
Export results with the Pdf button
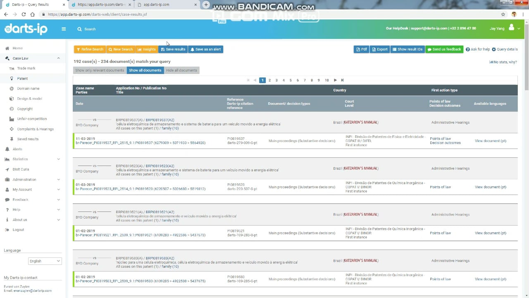point(362,49)
